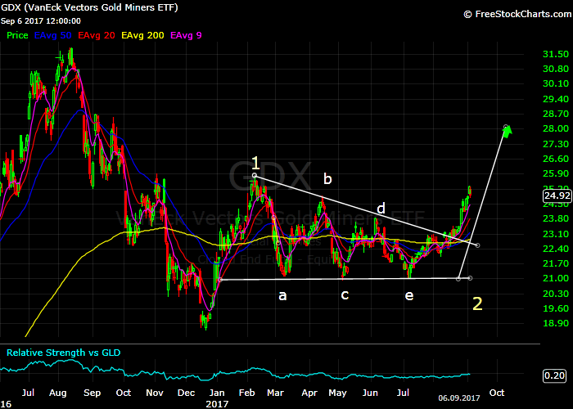Click the © FreeStockCharts.com credit text
Image resolution: width=573 pixels, height=409 pixels.
pyautogui.click(x=517, y=14)
